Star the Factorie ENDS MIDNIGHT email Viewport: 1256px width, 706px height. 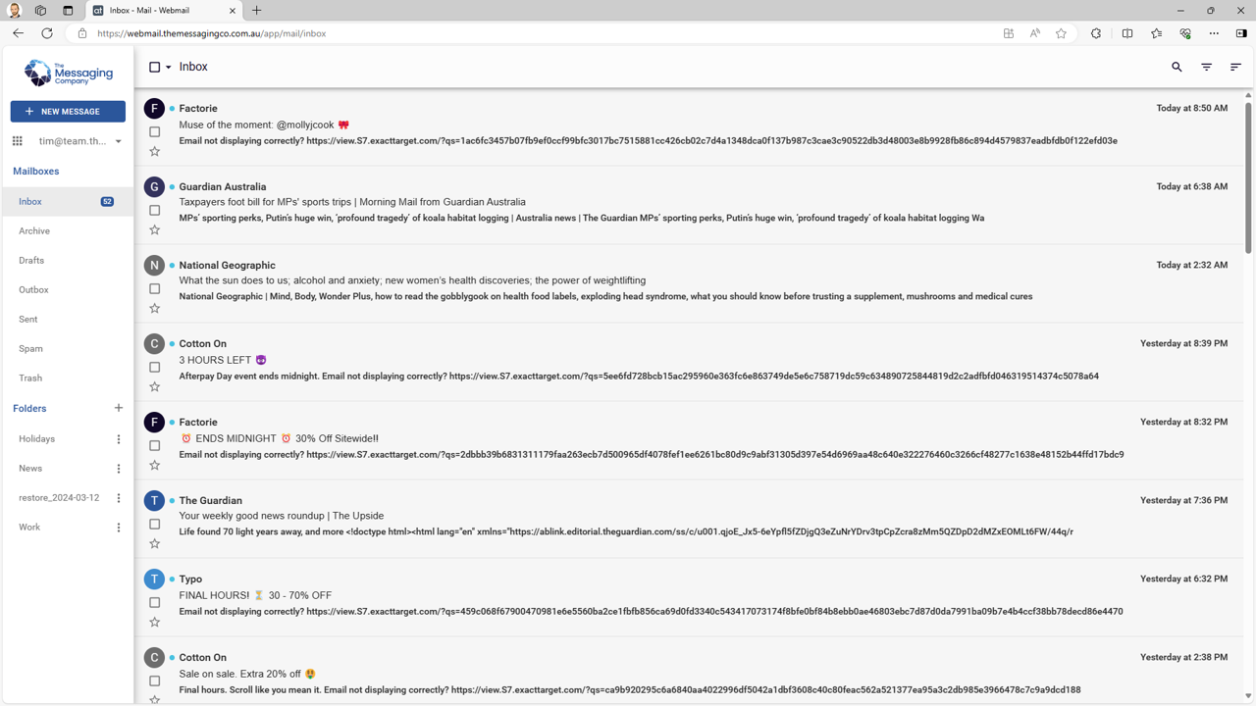[x=154, y=466]
